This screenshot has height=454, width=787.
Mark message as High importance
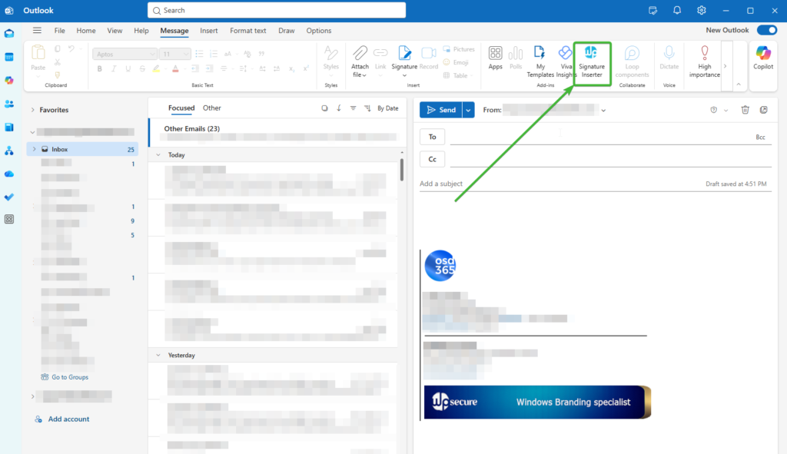coord(704,61)
